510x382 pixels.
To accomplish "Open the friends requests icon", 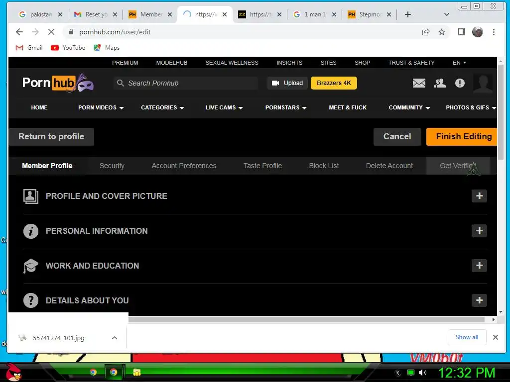I will tap(440, 83).
